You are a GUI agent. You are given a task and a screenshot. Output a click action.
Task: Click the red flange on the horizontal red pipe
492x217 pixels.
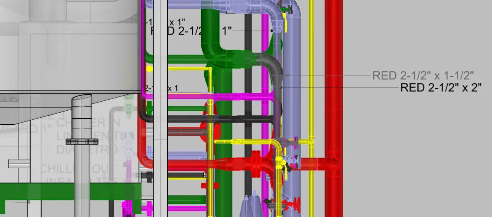pos(257,162)
